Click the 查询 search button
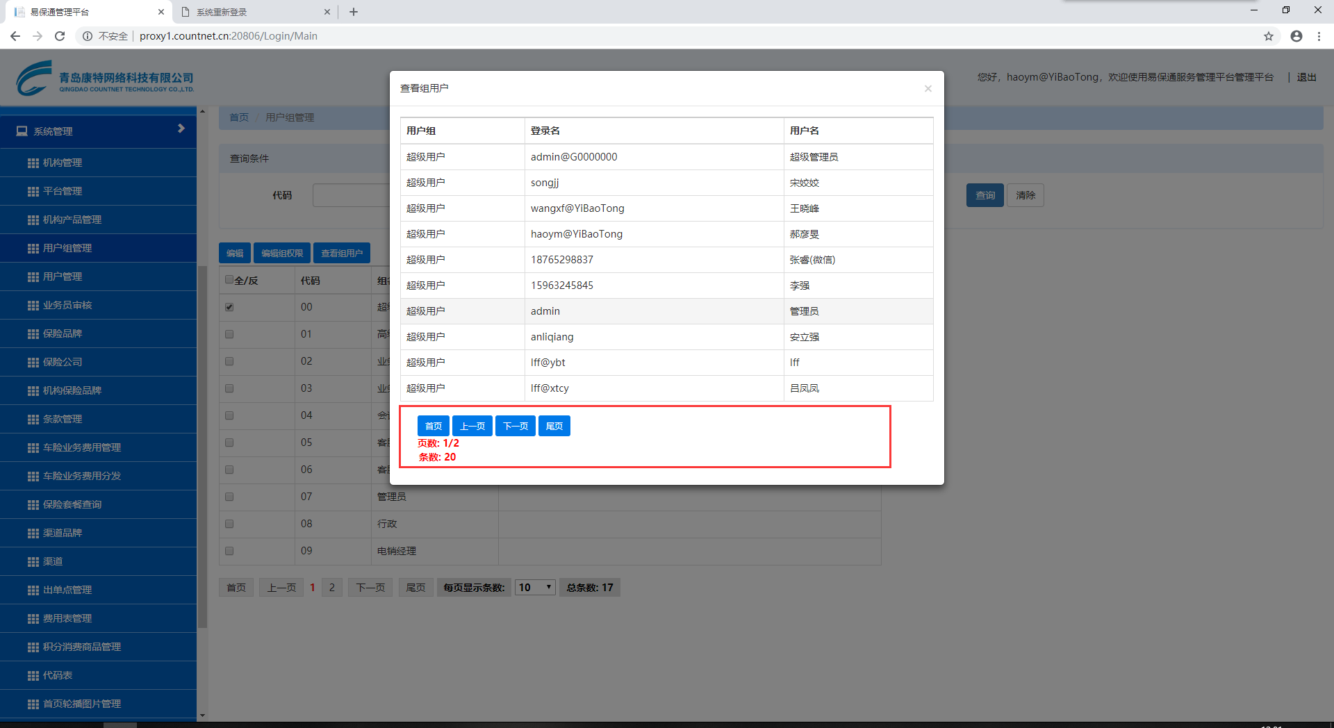The width and height of the screenshot is (1334, 728). point(985,195)
